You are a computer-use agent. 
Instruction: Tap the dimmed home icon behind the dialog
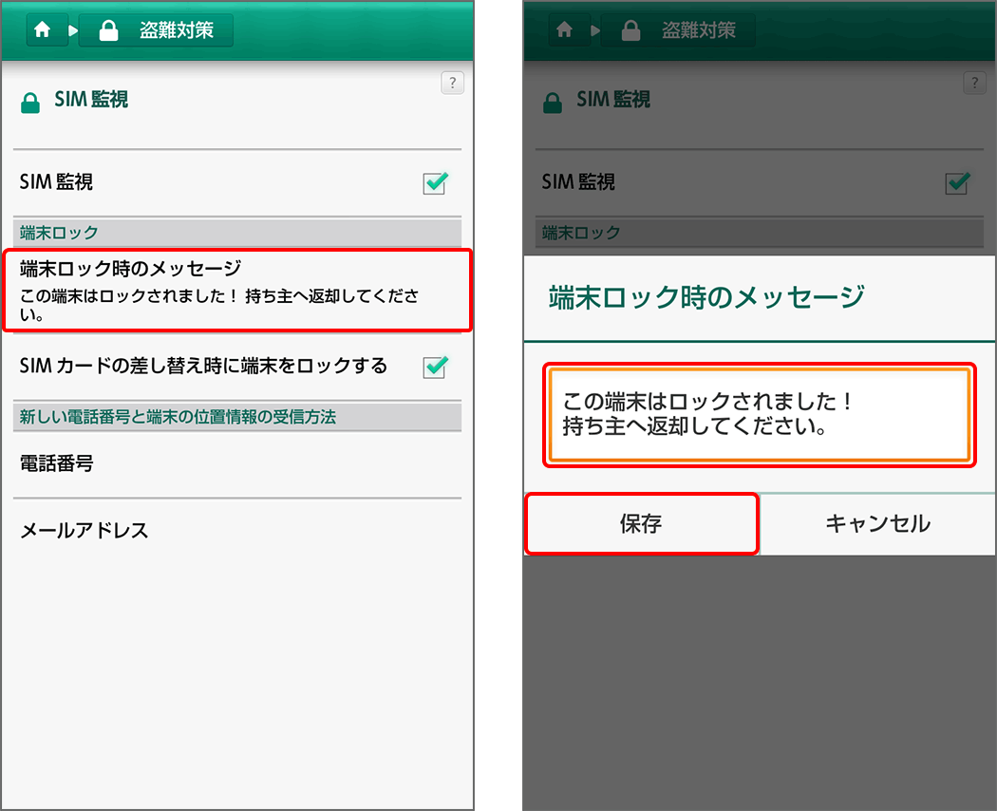pyautogui.click(x=564, y=30)
